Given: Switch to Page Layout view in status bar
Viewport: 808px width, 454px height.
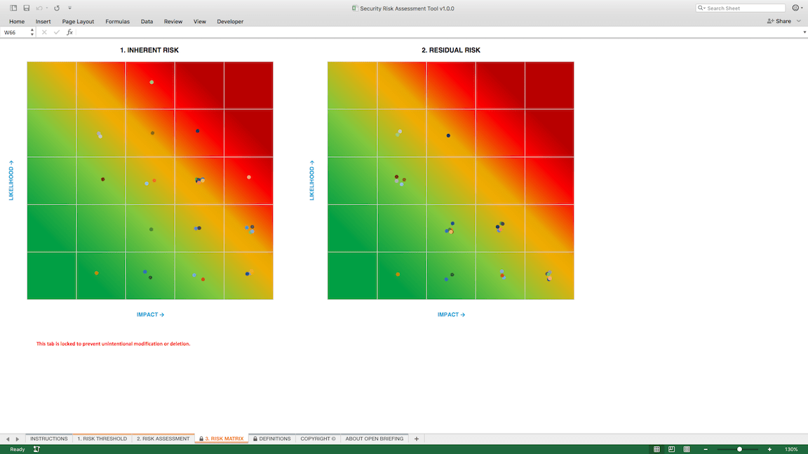Looking at the screenshot, I should tap(672, 448).
